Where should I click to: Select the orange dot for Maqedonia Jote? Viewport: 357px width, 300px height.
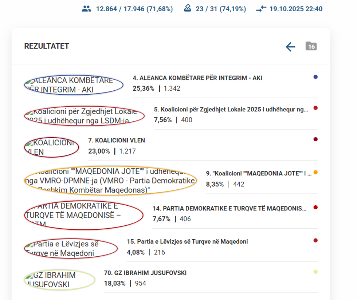[x=315, y=173]
